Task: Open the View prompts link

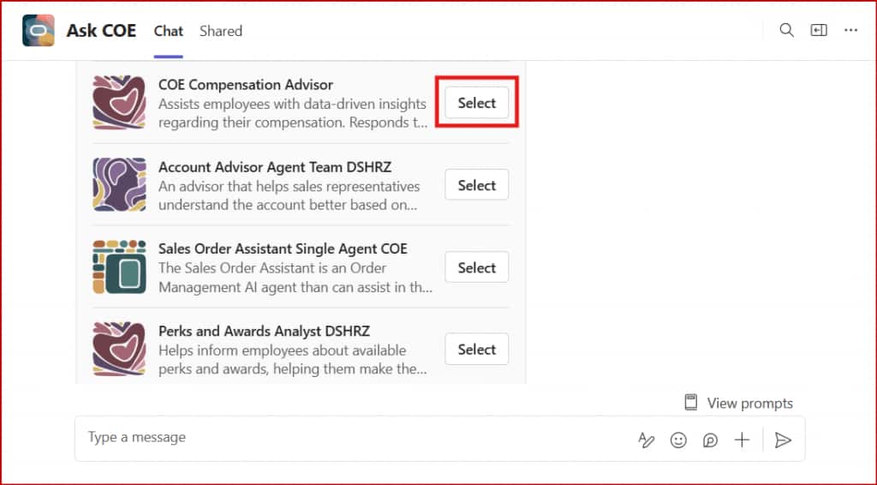Action: tap(749, 403)
